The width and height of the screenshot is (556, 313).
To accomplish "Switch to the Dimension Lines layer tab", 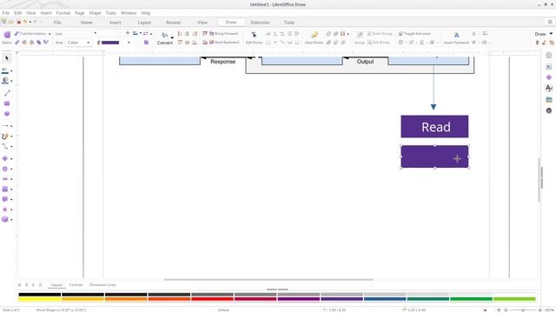I will pos(103,284).
